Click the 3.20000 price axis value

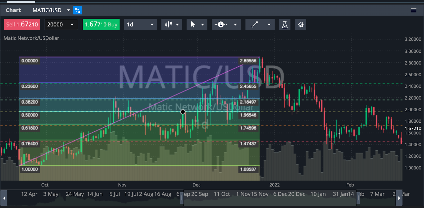tap(413, 39)
